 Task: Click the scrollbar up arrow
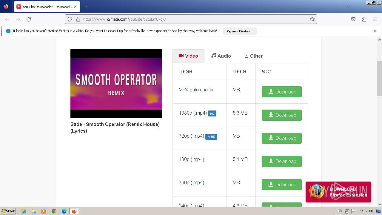(x=380, y=39)
